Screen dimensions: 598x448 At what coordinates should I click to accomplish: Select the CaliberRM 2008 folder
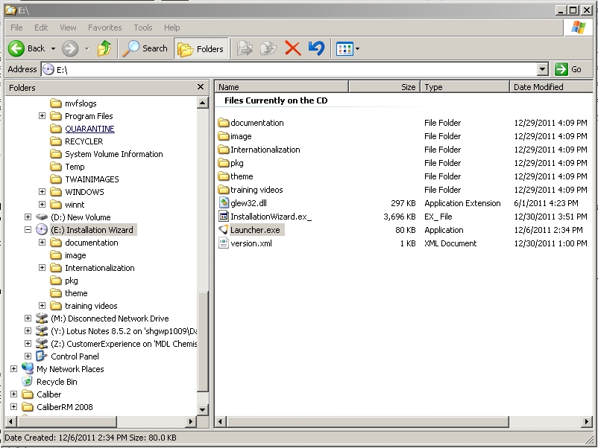pyautogui.click(x=65, y=407)
